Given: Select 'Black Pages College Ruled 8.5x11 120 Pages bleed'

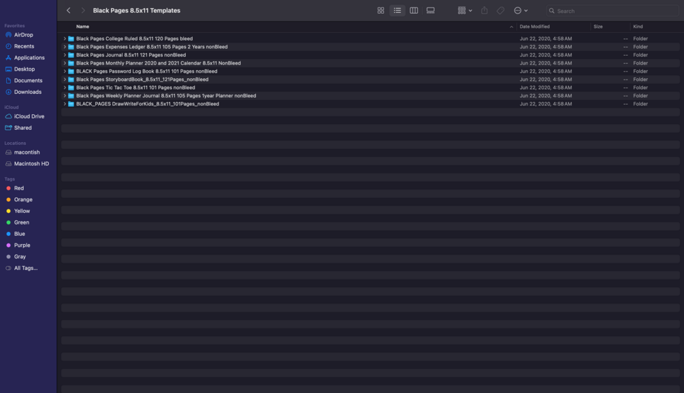Looking at the screenshot, I should click(x=134, y=39).
